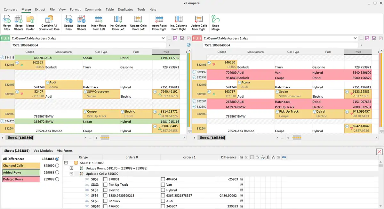Expand the Unique Rows node

click(x=71, y=168)
